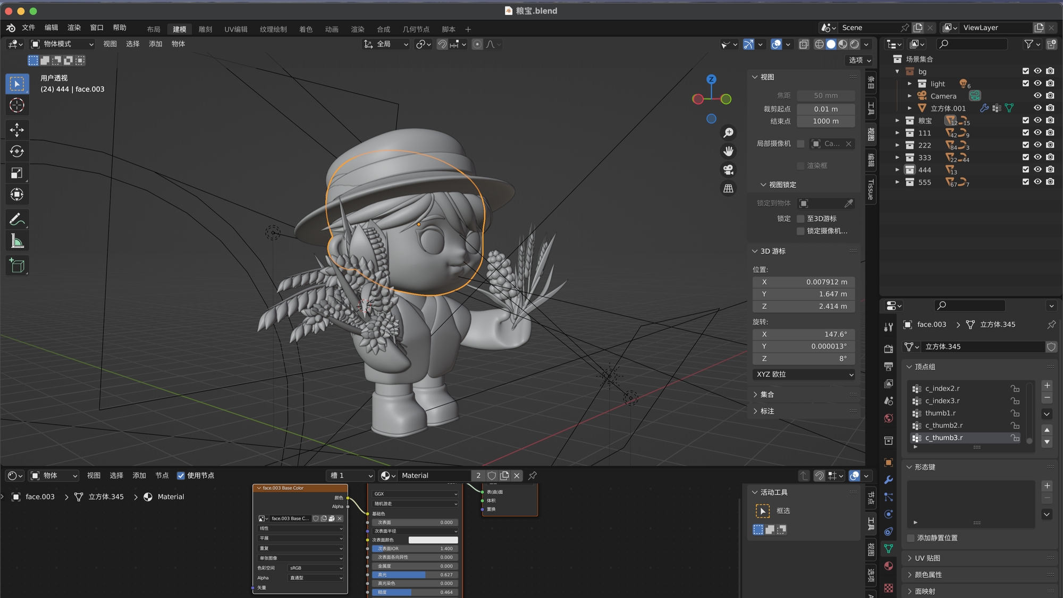Pin the node editor material

(532, 476)
